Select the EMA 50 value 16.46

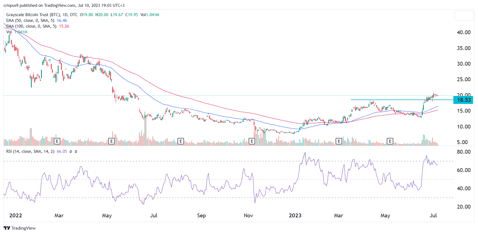point(62,21)
